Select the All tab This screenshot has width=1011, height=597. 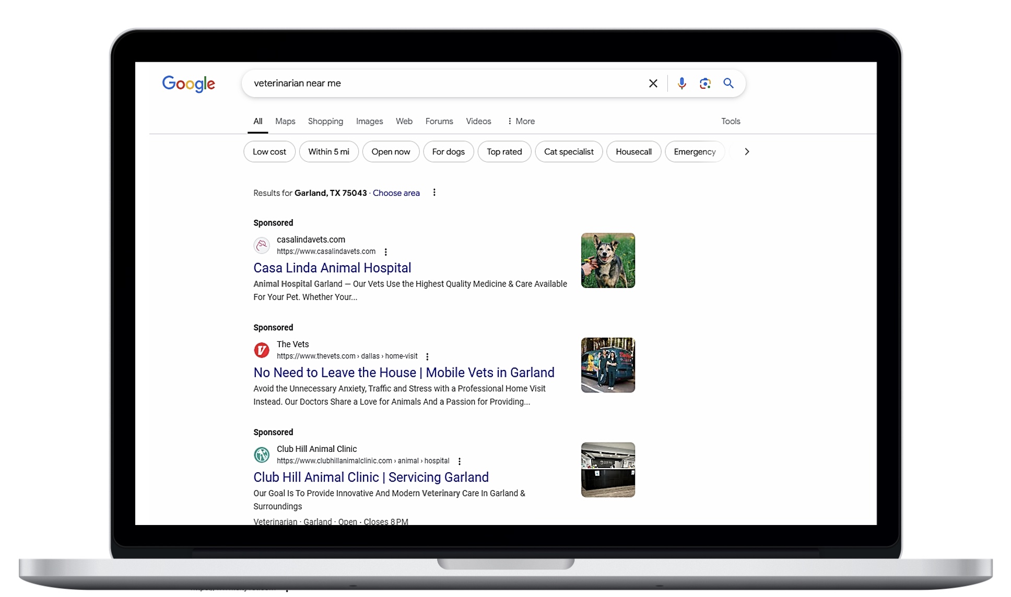tap(258, 121)
